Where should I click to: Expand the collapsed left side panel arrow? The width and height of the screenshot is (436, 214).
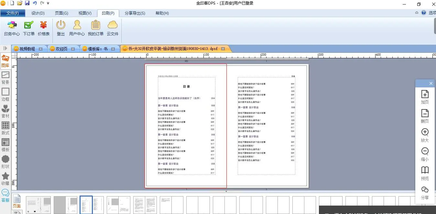[5, 48]
